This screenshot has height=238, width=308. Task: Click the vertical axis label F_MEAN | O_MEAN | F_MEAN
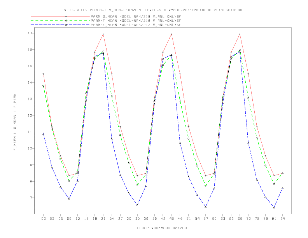(x=15, y=122)
